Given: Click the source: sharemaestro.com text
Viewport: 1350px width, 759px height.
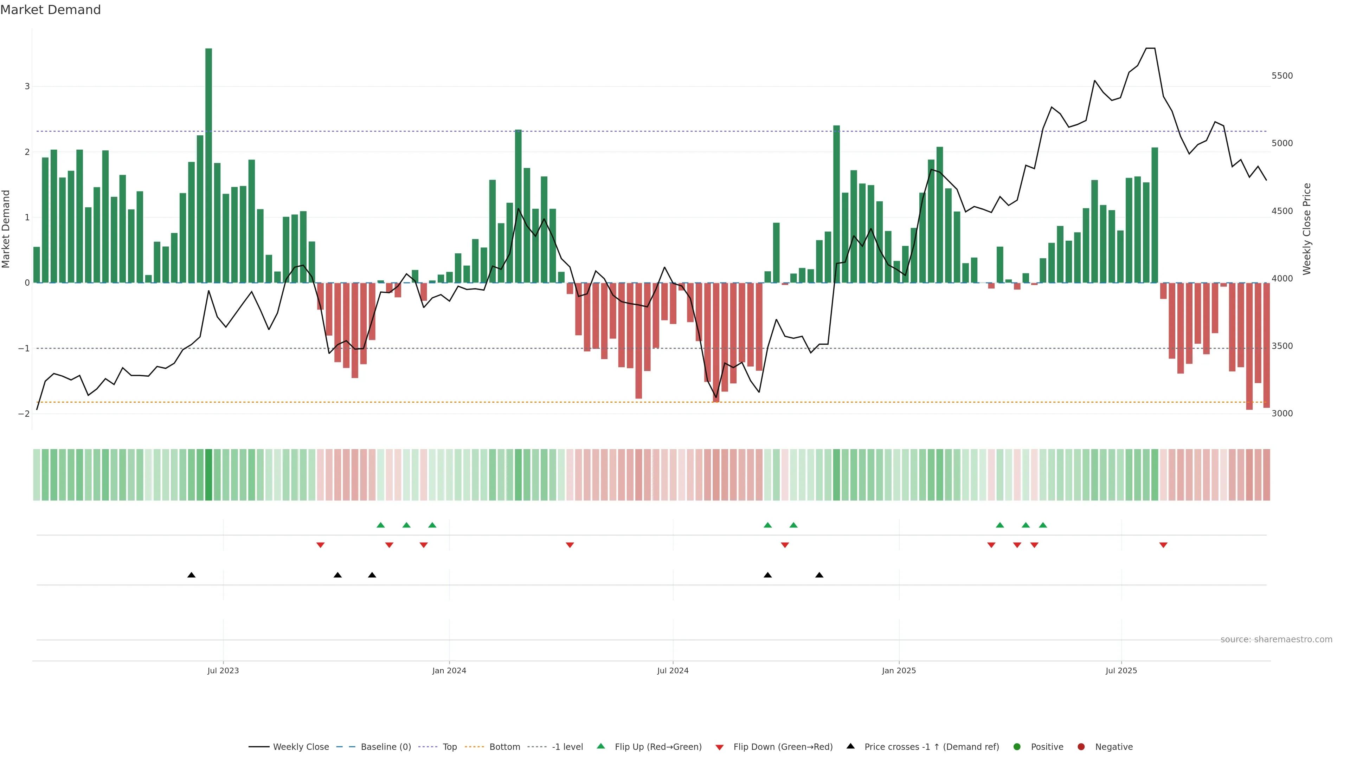Looking at the screenshot, I should 1276,639.
